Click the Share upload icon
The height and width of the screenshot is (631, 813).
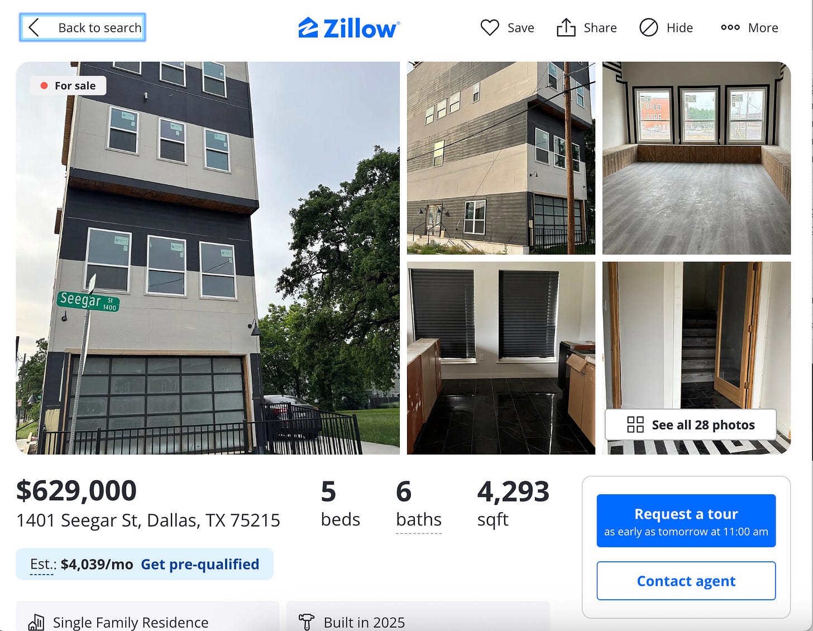[x=566, y=27]
